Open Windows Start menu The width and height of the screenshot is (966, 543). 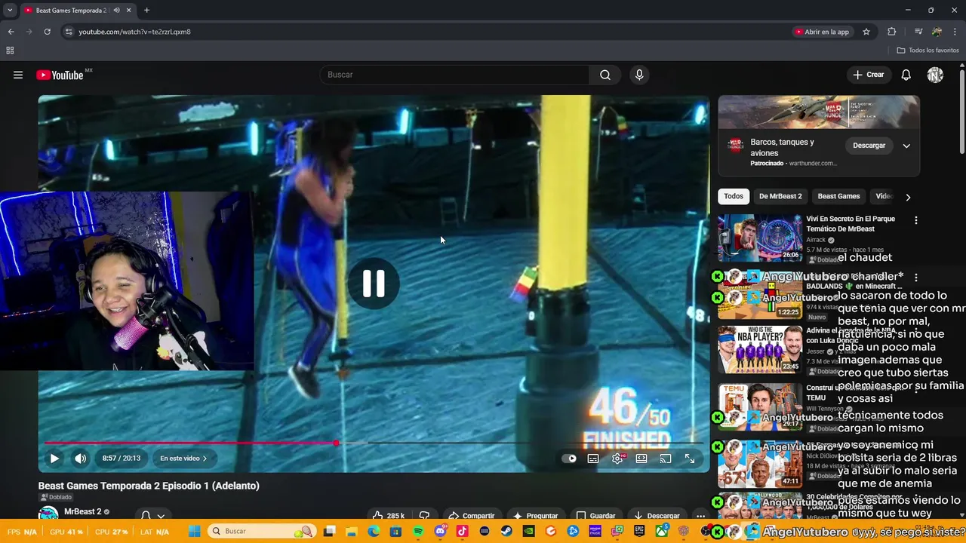click(194, 531)
